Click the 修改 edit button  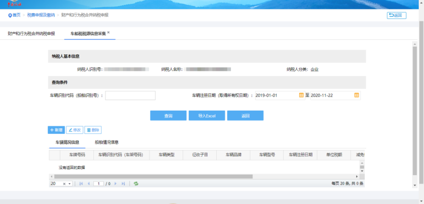75,130
